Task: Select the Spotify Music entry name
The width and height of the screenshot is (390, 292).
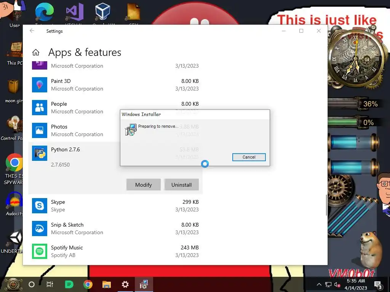Action: point(67,248)
